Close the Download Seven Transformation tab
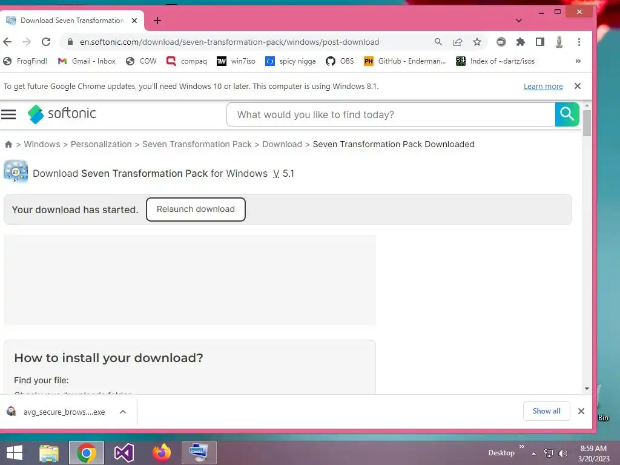620x465 pixels. pyautogui.click(x=134, y=21)
